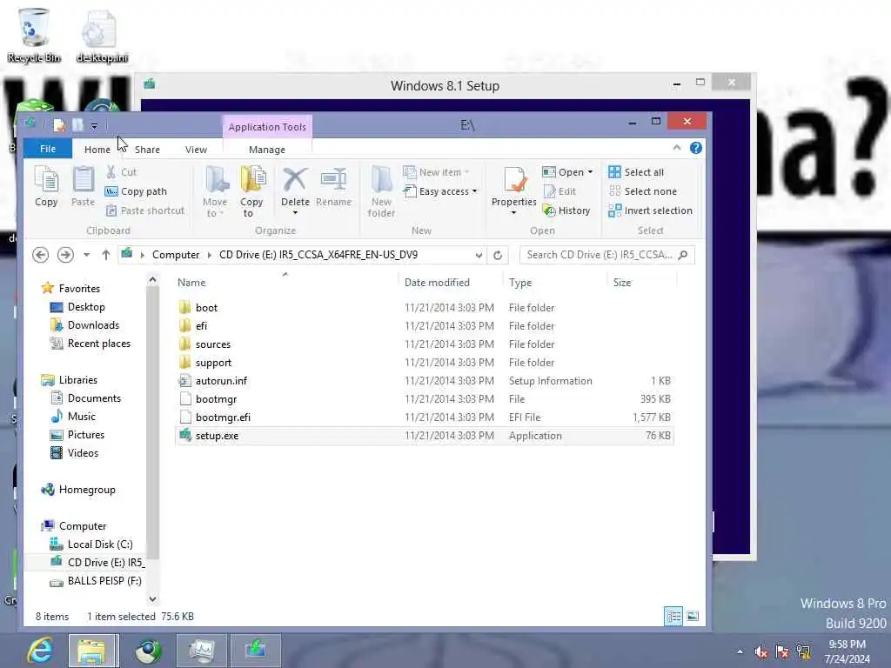Viewport: 891px width, 668px height.
Task: Go forward with the Forward arrow button
Action: [65, 255]
